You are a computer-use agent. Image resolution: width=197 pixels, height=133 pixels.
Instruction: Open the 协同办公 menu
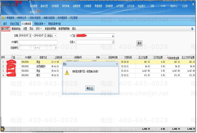coord(33,12)
